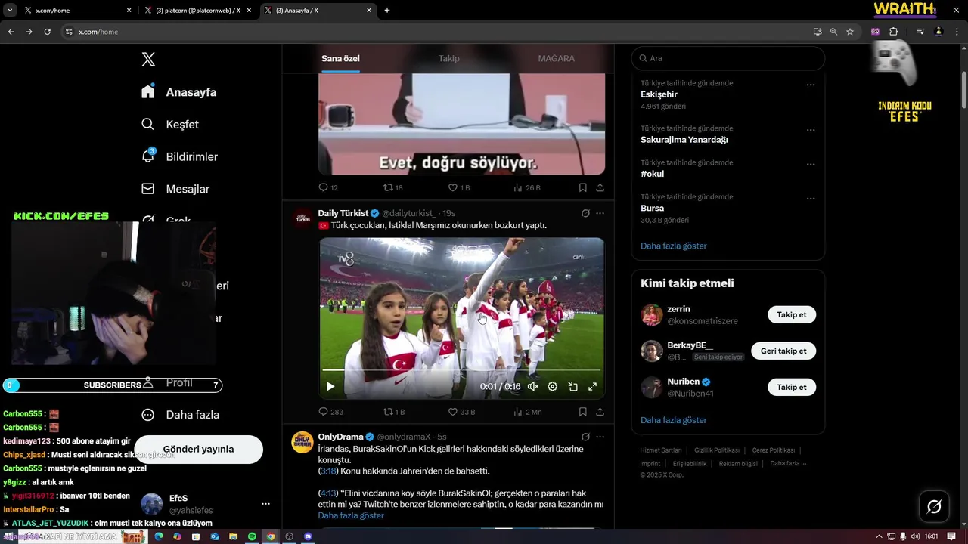This screenshot has width=968, height=544.
Task: Follow zerrin with Takip et
Action: click(792, 314)
